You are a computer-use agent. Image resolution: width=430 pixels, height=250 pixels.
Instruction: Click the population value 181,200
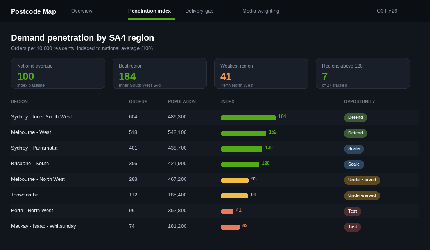point(177,226)
